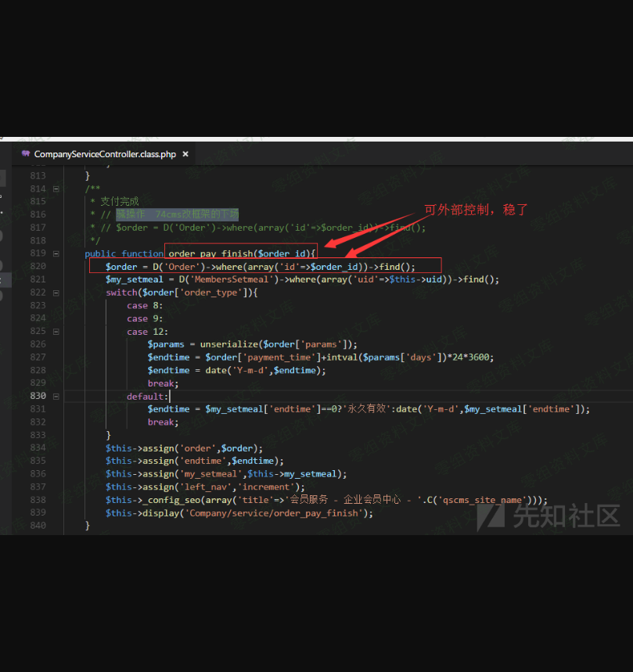Click line number 820 in the gutter

click(x=38, y=267)
